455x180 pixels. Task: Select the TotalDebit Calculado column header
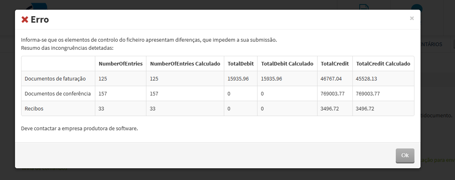coord(287,64)
